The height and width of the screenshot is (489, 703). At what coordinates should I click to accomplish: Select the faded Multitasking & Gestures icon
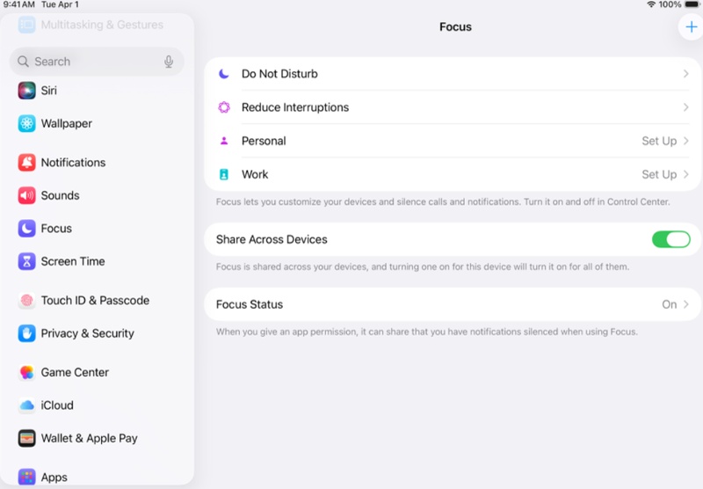click(x=27, y=25)
